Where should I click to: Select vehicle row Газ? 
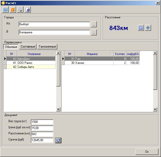[101, 59]
